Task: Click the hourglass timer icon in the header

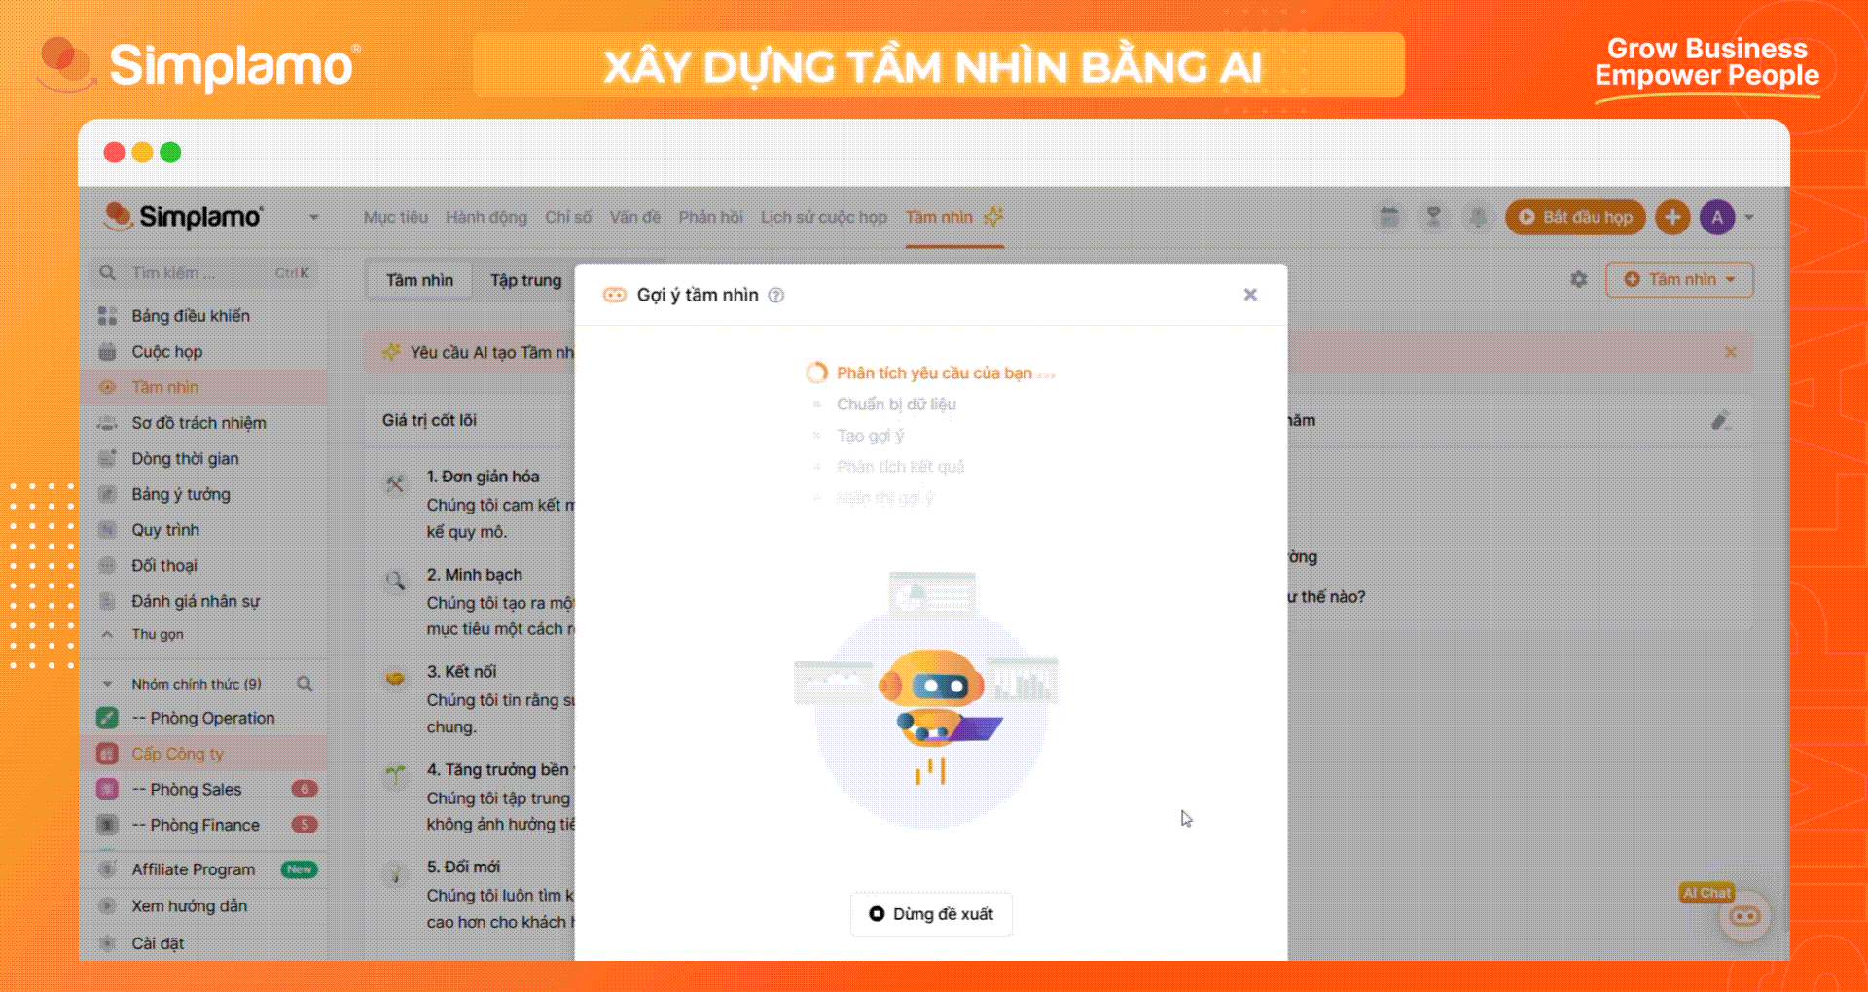Action: [x=1433, y=217]
